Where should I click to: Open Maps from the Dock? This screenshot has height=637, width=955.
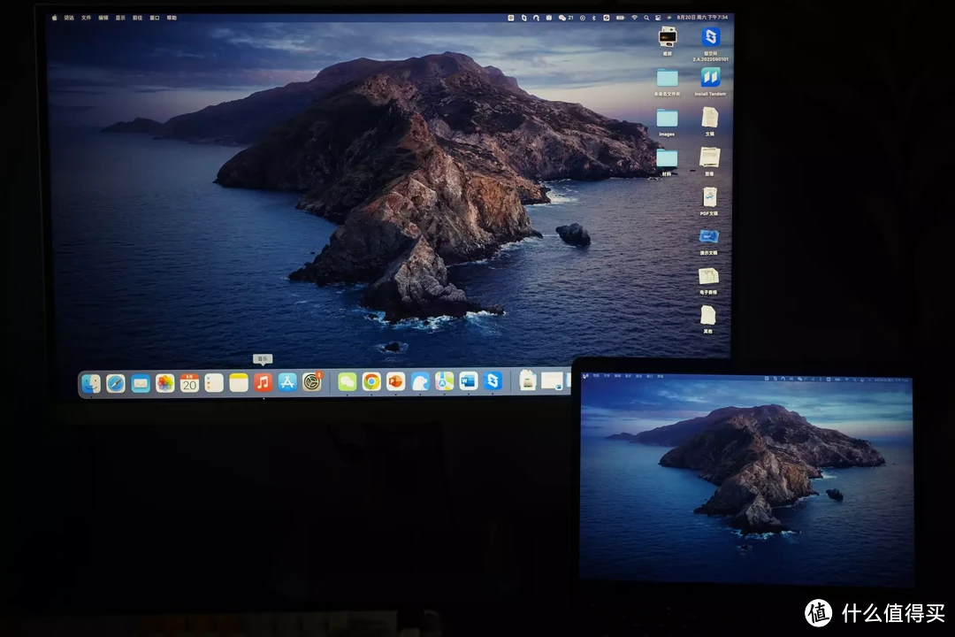[x=445, y=381]
